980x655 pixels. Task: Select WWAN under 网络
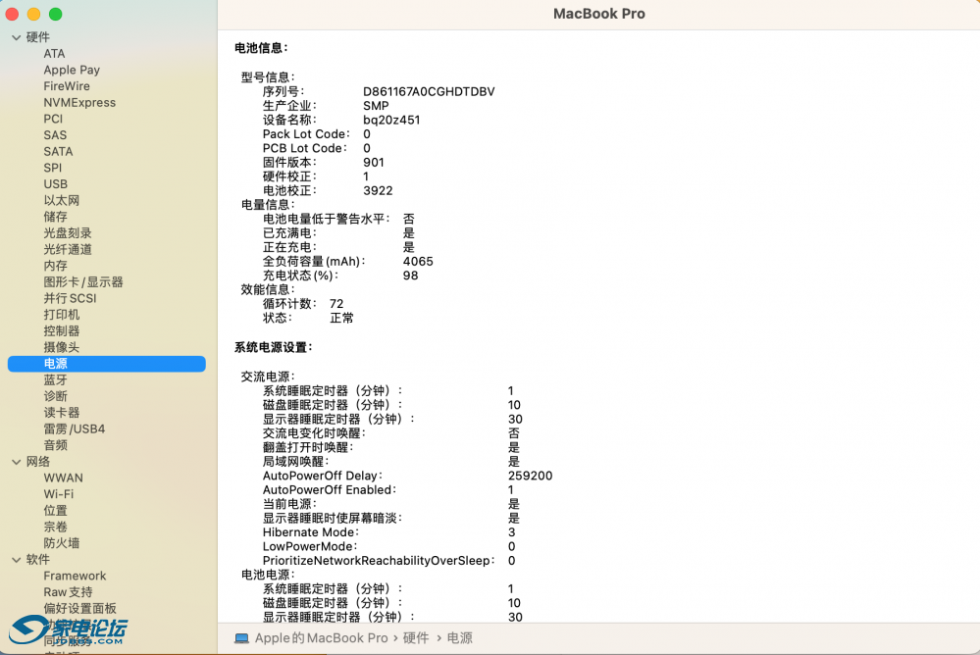pos(63,479)
